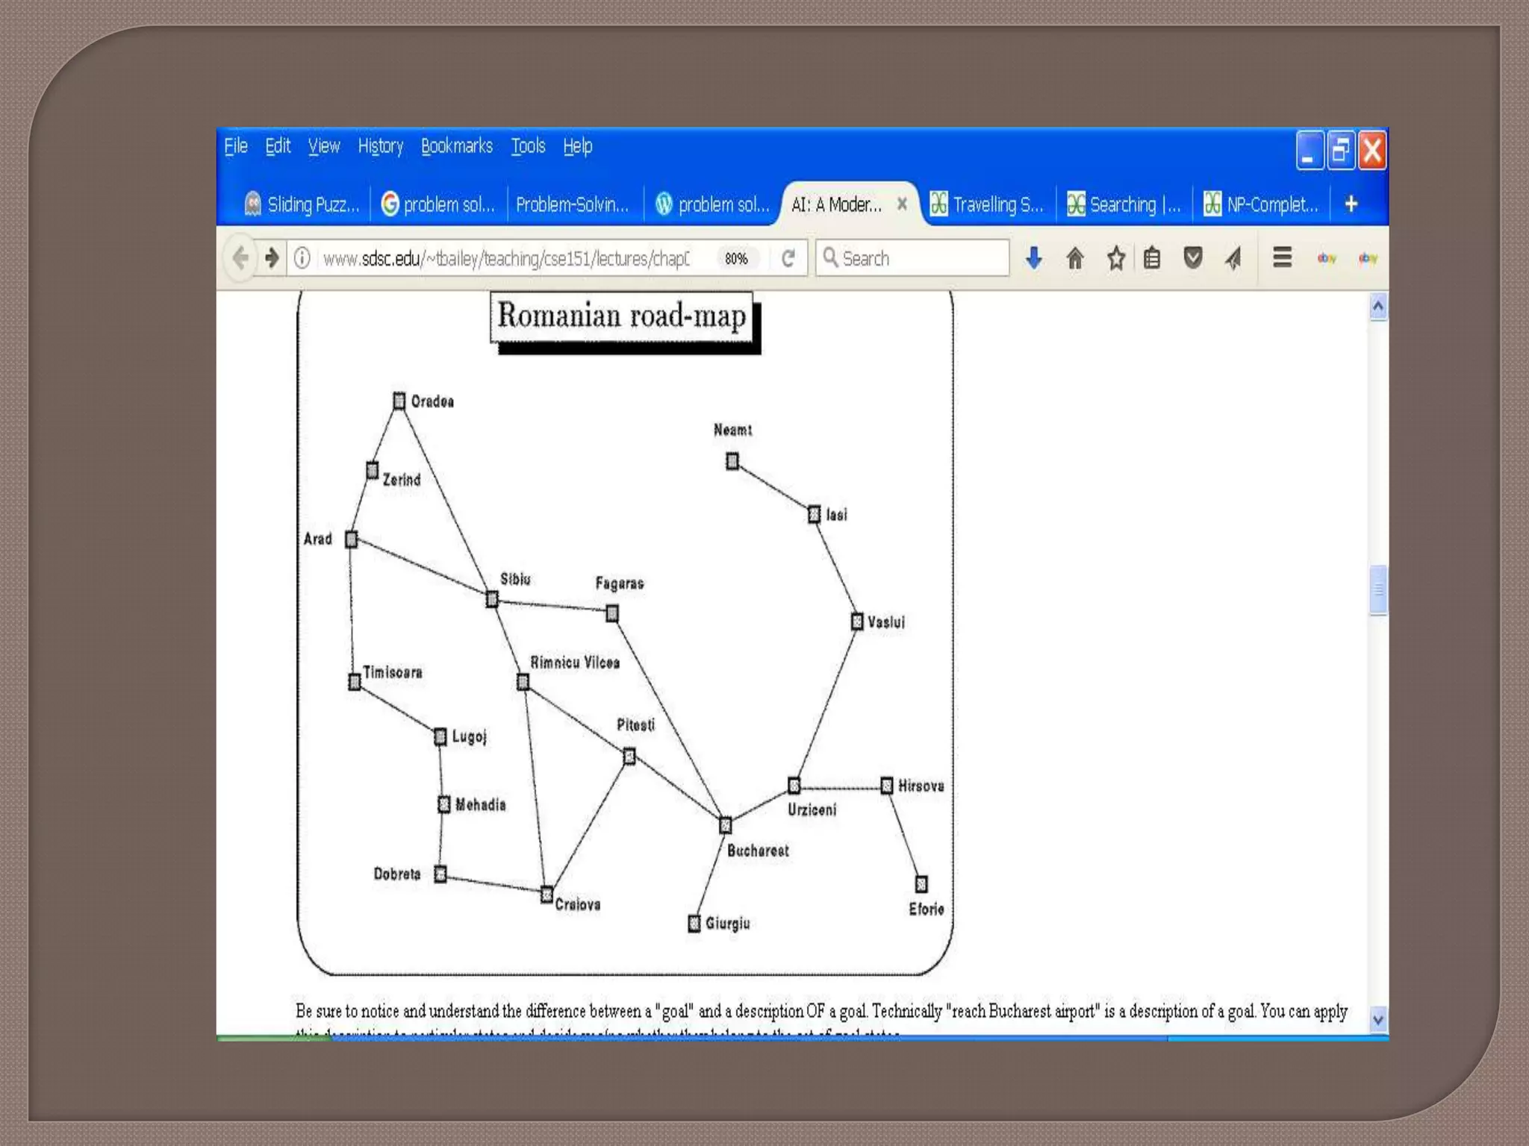Show site information icon
The image size is (1529, 1146).
coord(302,258)
